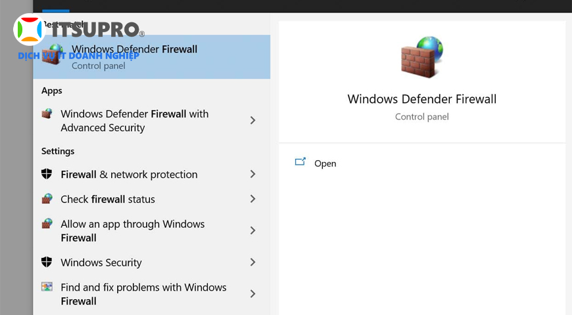Click Control panel subtitle in preview pane
This screenshot has height=315, width=572.
click(x=421, y=117)
